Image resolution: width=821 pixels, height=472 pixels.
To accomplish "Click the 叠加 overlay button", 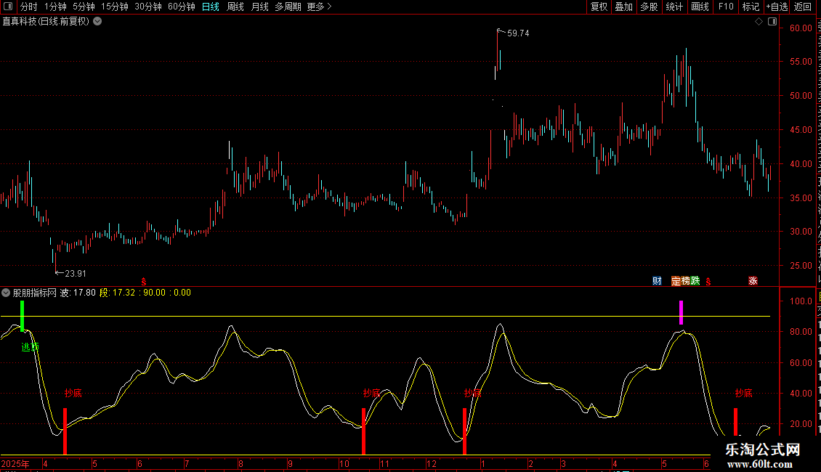I will click(x=623, y=7).
